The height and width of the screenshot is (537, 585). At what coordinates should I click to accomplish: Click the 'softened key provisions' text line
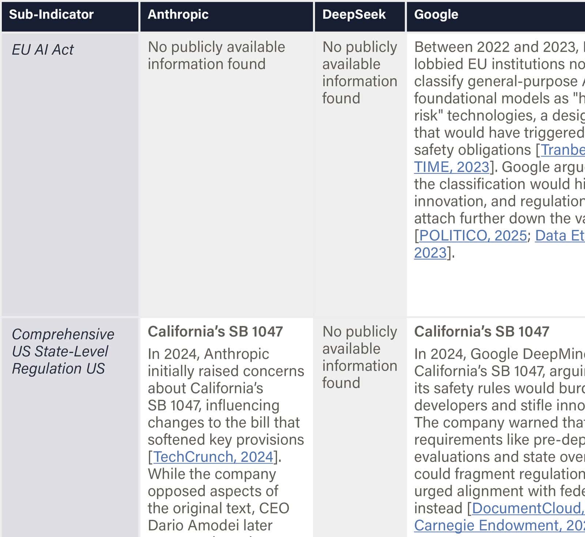pyautogui.click(x=226, y=440)
